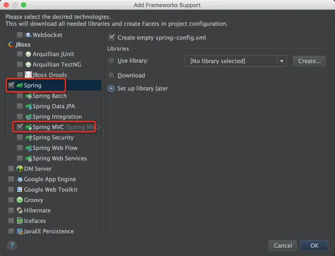
Task: Check the Groovy checkbox
Action: pos(11,200)
